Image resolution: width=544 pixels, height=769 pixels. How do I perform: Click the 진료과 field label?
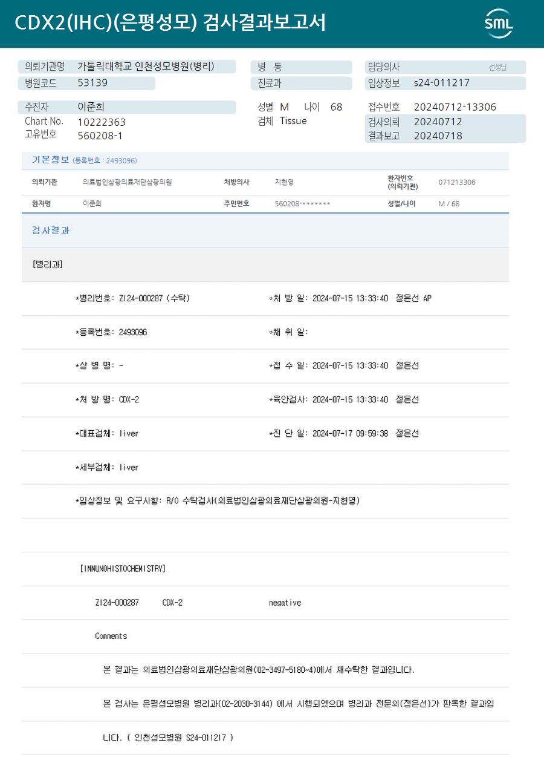tap(270, 83)
